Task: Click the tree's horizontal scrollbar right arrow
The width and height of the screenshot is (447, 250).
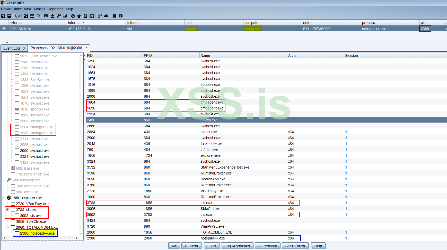Action: tap(77, 238)
